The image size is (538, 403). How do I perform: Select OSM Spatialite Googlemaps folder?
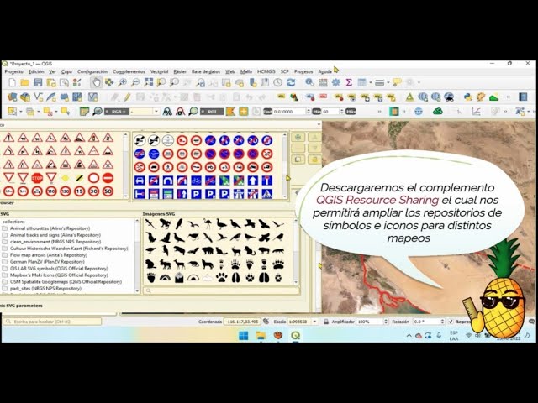coord(66,282)
